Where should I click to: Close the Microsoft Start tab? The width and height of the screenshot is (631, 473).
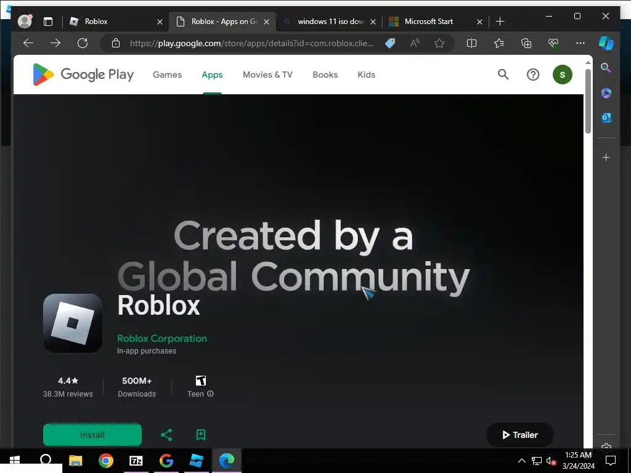pyautogui.click(x=479, y=22)
